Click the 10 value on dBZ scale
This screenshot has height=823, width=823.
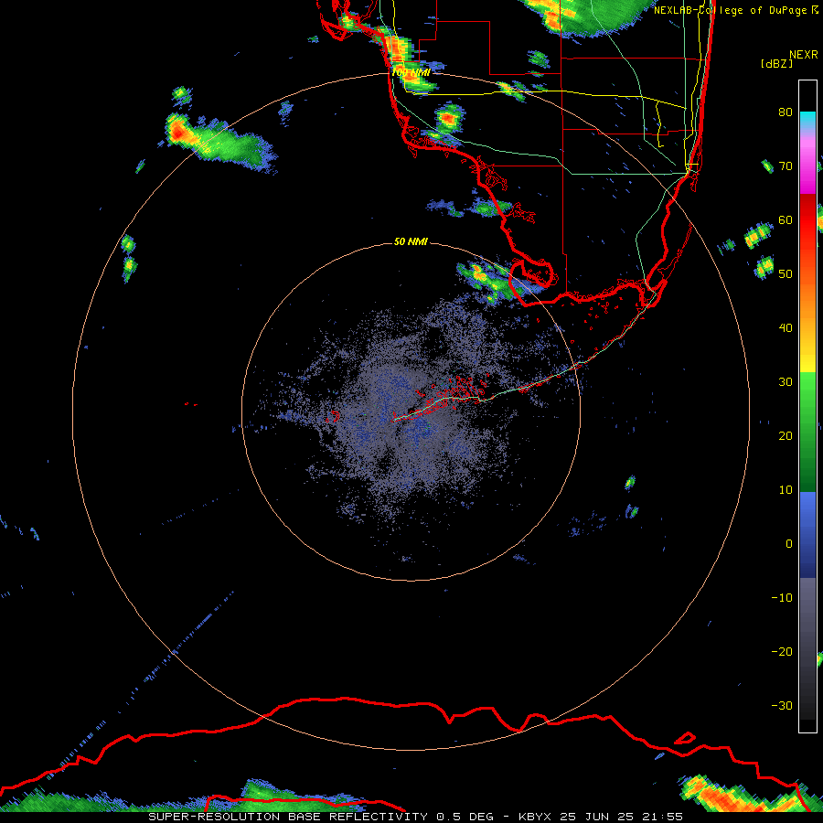coord(786,490)
